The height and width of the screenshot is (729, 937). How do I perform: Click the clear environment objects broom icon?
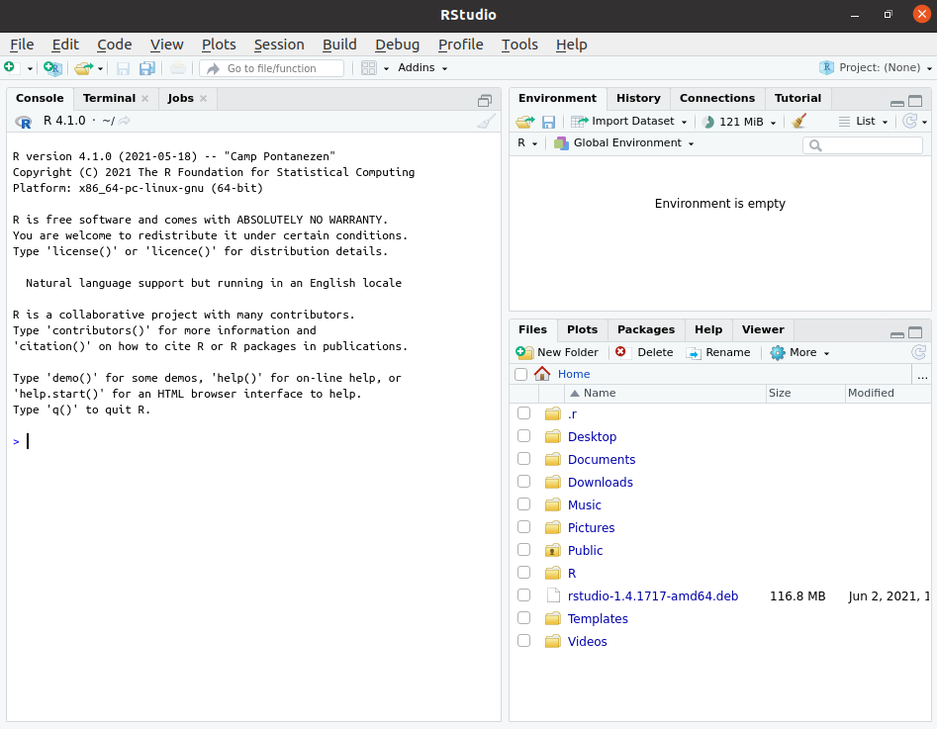point(799,121)
